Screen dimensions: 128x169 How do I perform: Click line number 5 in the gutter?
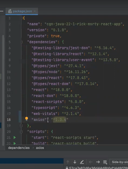click(9, 42)
